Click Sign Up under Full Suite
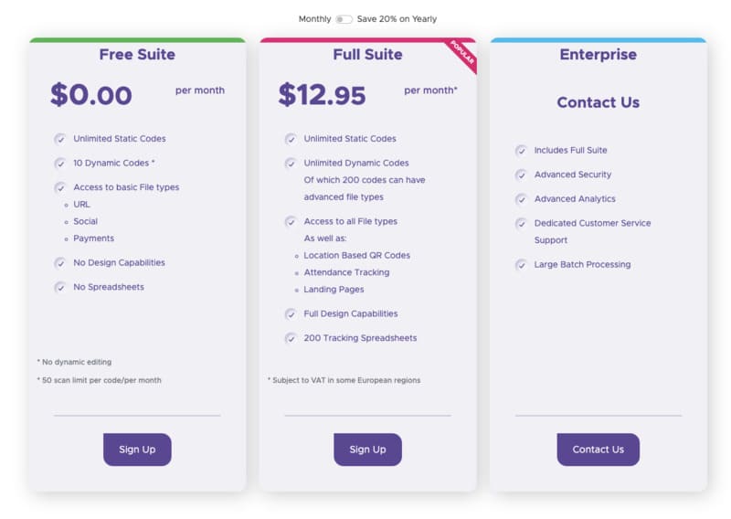Image resolution: width=731 pixels, height=519 pixels. pyautogui.click(x=367, y=450)
